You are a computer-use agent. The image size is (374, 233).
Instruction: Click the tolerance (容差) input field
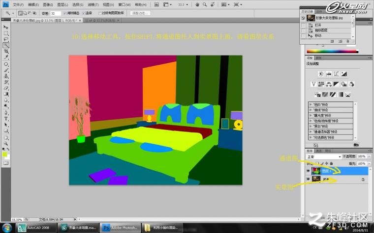[x=56, y=14]
